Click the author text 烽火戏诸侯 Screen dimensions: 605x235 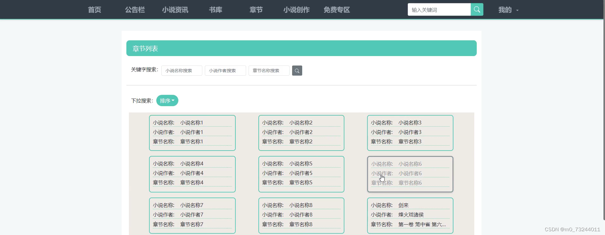[411, 215]
